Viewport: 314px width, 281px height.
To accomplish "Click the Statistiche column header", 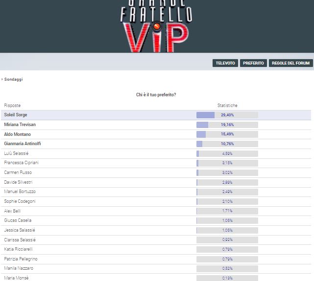I will tap(227, 106).
